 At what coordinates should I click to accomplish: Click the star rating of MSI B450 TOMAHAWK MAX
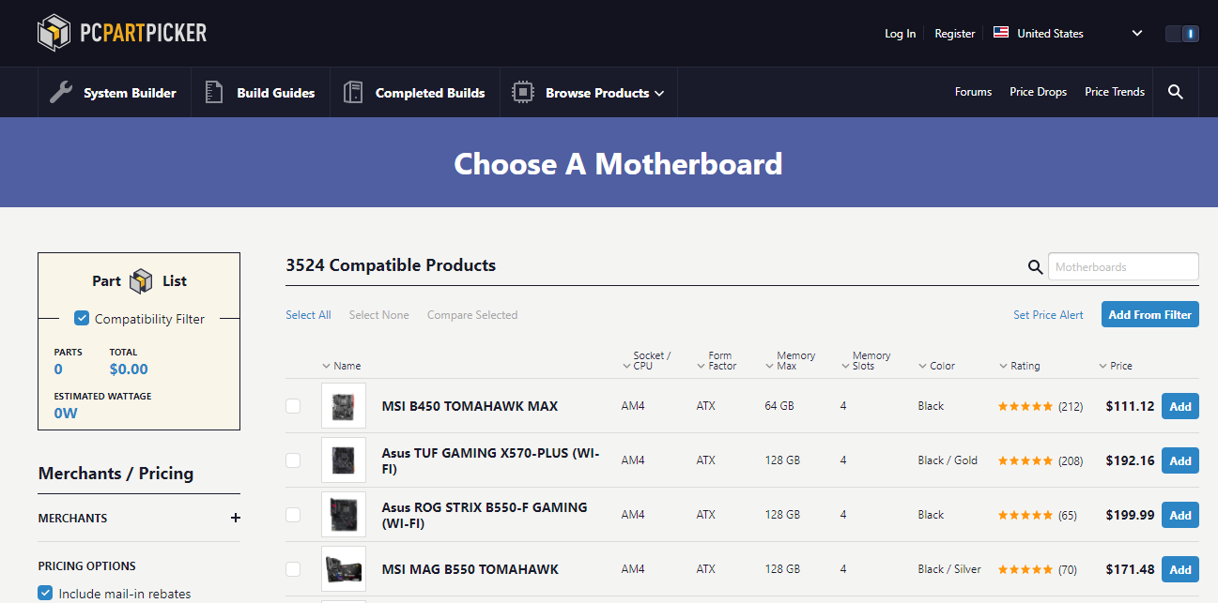tap(1025, 406)
